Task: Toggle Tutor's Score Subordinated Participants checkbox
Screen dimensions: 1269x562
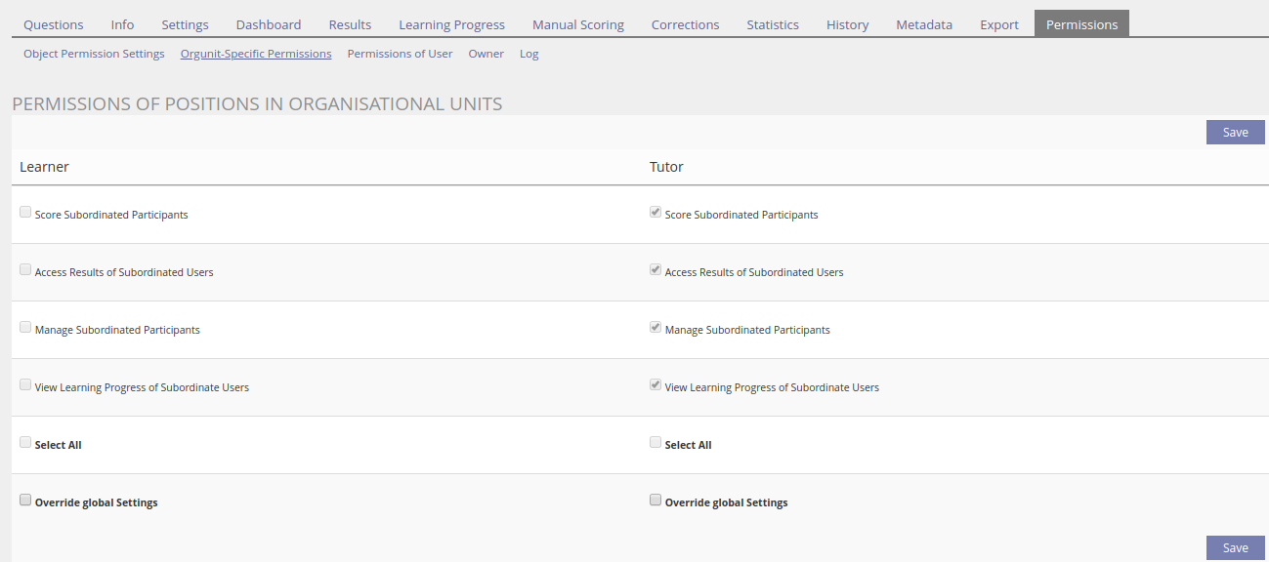Action: tap(656, 212)
